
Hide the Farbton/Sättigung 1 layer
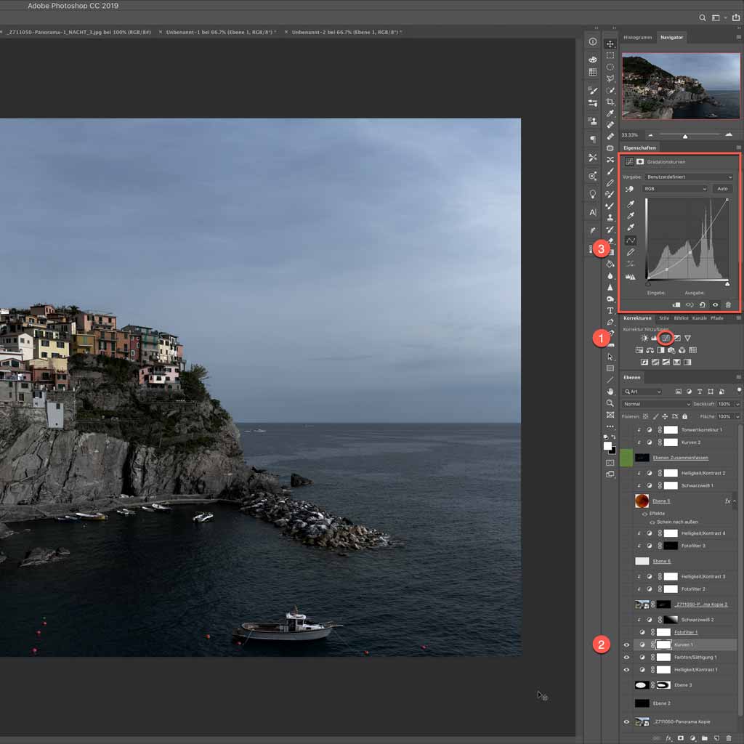tap(626, 657)
